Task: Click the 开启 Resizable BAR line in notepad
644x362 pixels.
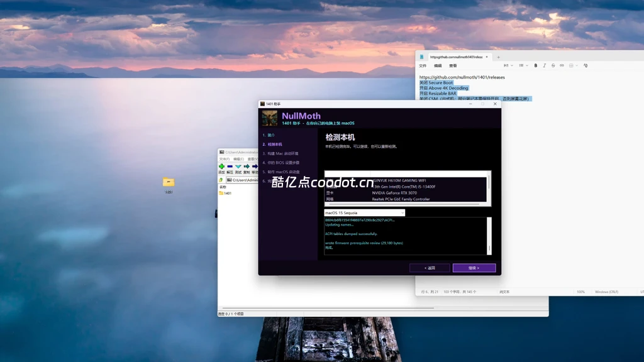Action: click(x=438, y=93)
